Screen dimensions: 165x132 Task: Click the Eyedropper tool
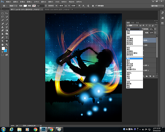point(7,20)
